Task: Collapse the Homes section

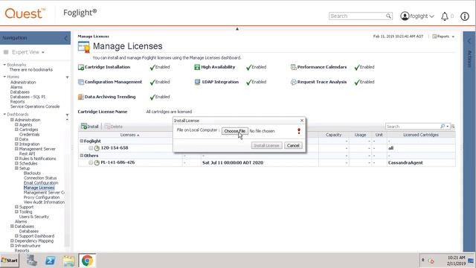Action: (4, 77)
